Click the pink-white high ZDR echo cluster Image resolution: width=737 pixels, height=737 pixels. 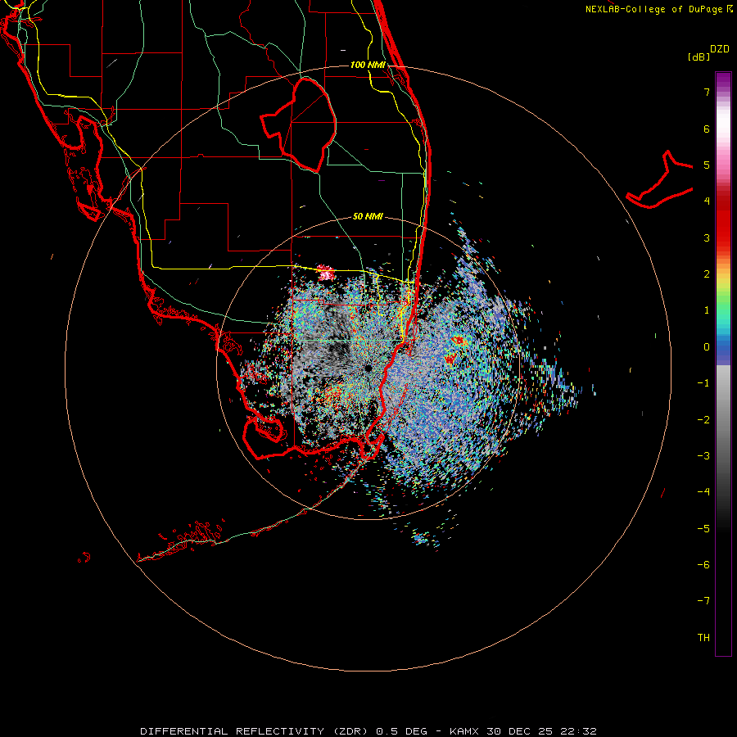(326, 272)
